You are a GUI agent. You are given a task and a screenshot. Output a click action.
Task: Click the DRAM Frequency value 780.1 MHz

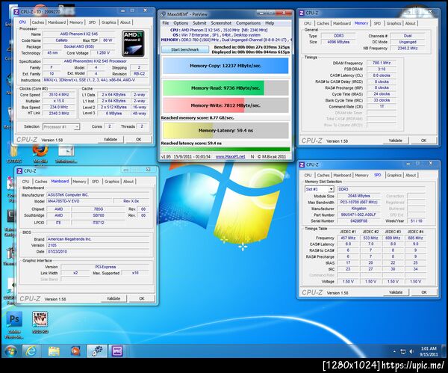click(382, 63)
